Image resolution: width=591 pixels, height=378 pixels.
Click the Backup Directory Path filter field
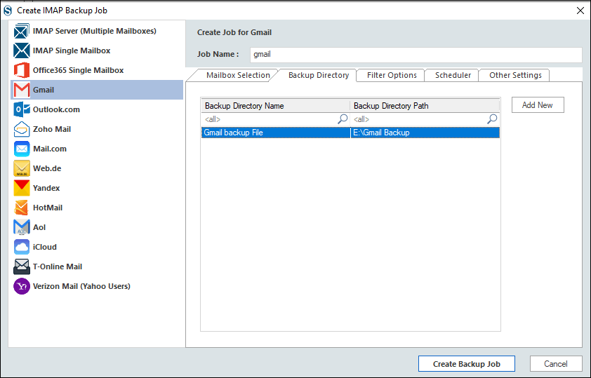(425, 119)
